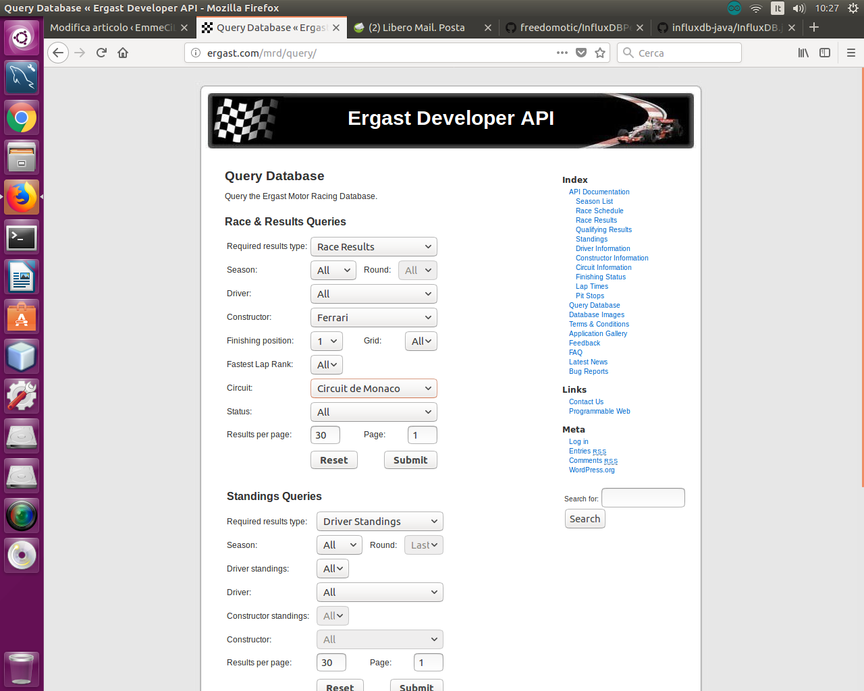Open the sound volume indicator
Screen dimensions: 864x691
coord(799,8)
